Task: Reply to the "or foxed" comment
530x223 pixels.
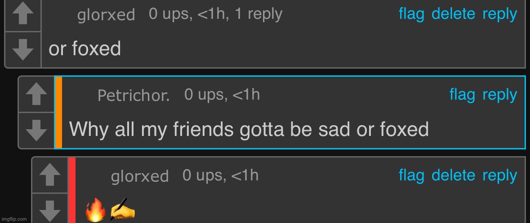Action: click(499, 15)
